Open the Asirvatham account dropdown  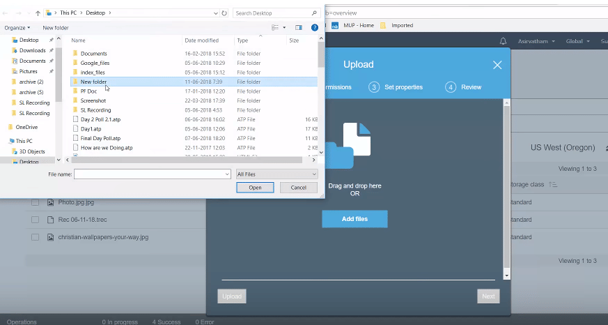(x=535, y=41)
